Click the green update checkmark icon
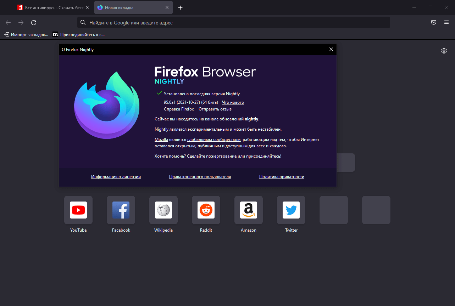The height and width of the screenshot is (306, 455). [159, 93]
